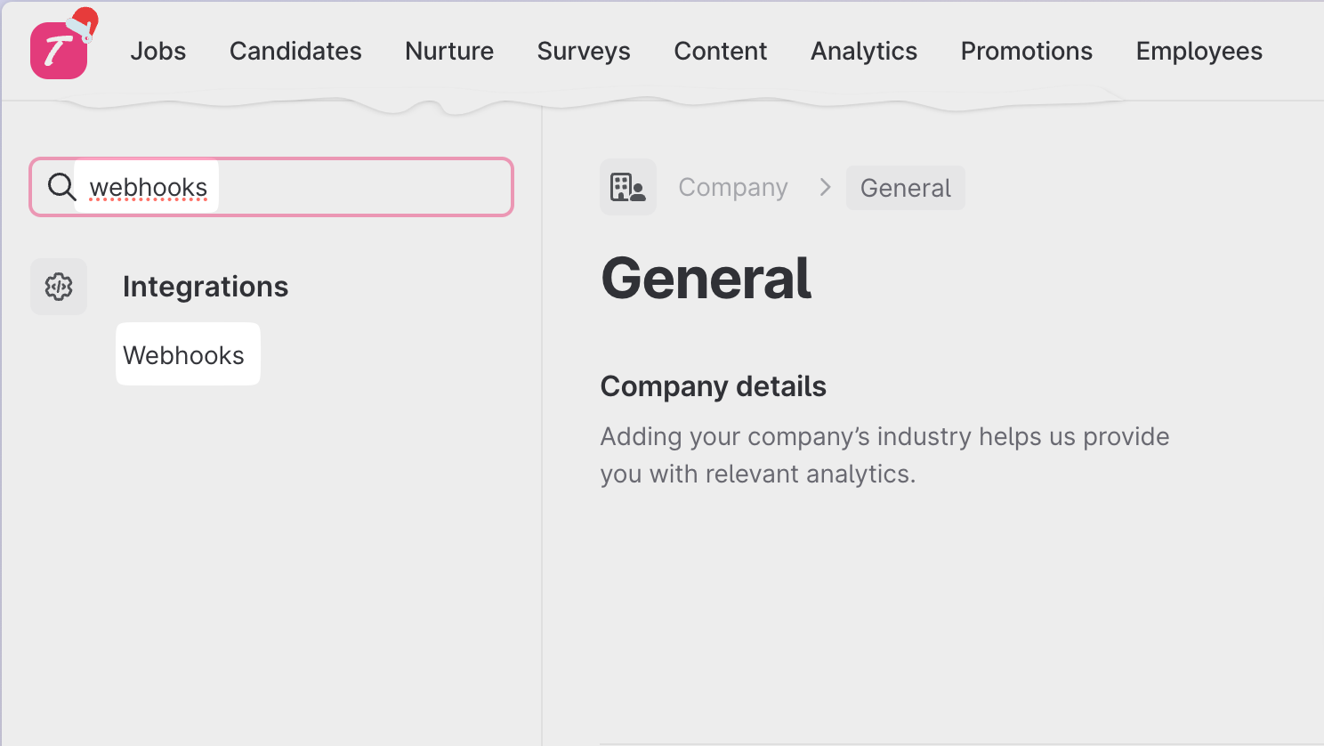Click the Integrations gear code icon
Image resolution: width=1324 pixels, height=746 pixels.
[x=59, y=287]
